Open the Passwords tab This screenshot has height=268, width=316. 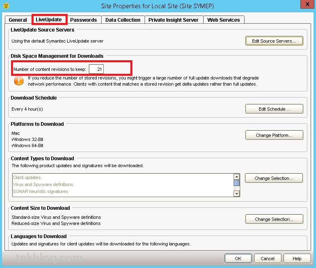pyautogui.click(x=84, y=20)
